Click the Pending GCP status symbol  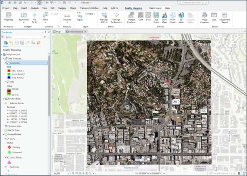(9, 147)
